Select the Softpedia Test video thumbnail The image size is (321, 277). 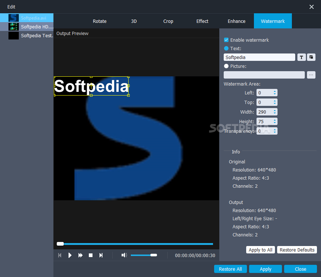pyautogui.click(x=14, y=35)
